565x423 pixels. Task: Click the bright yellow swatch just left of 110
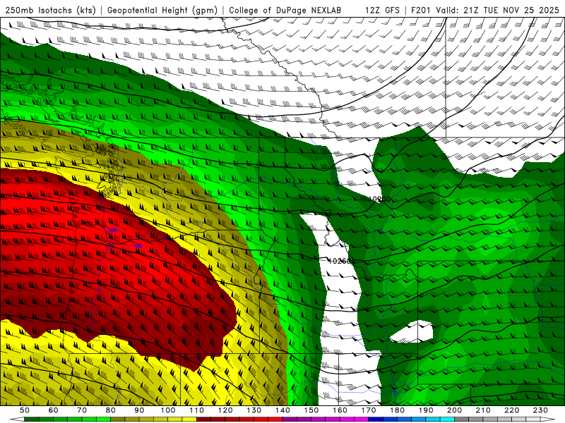click(x=189, y=419)
